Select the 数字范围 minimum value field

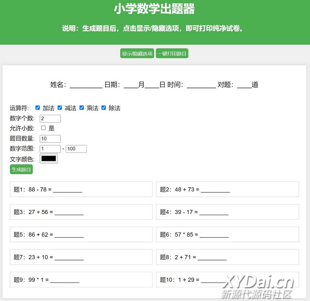pyautogui.click(x=50, y=149)
